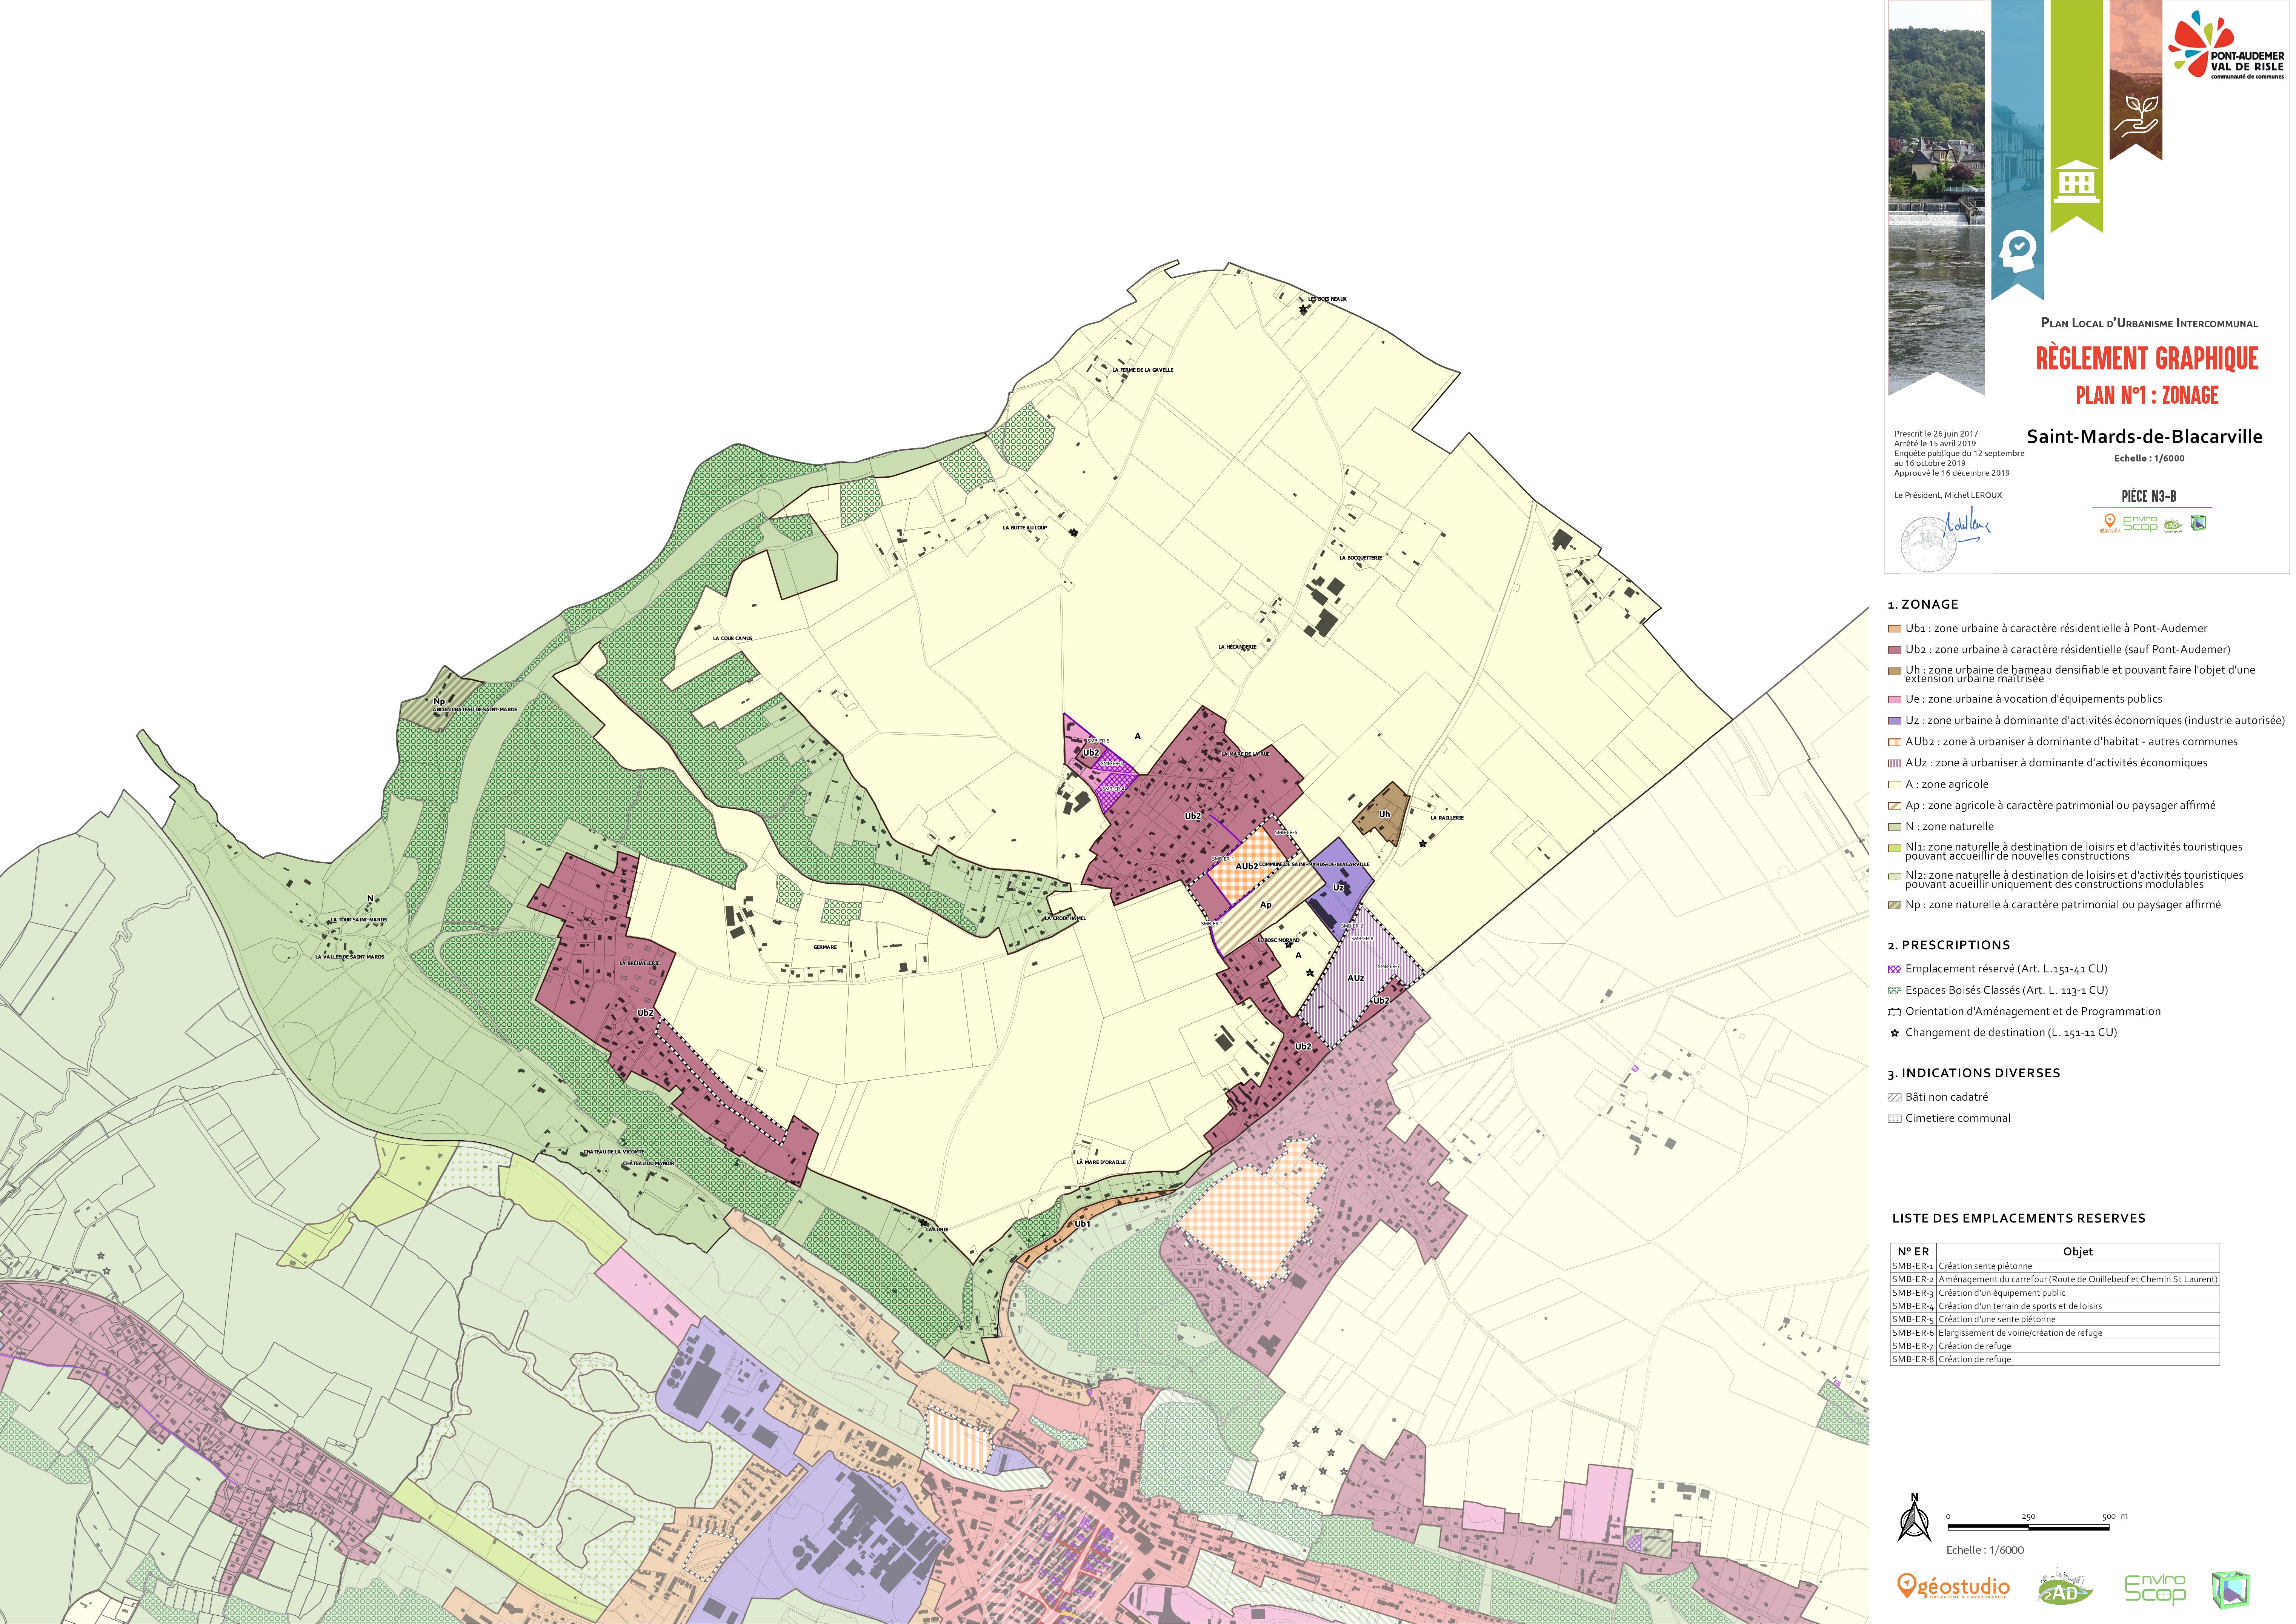Click the Ub1 zone legend swatch
The width and height of the screenshot is (2296, 1624).
tap(1894, 629)
